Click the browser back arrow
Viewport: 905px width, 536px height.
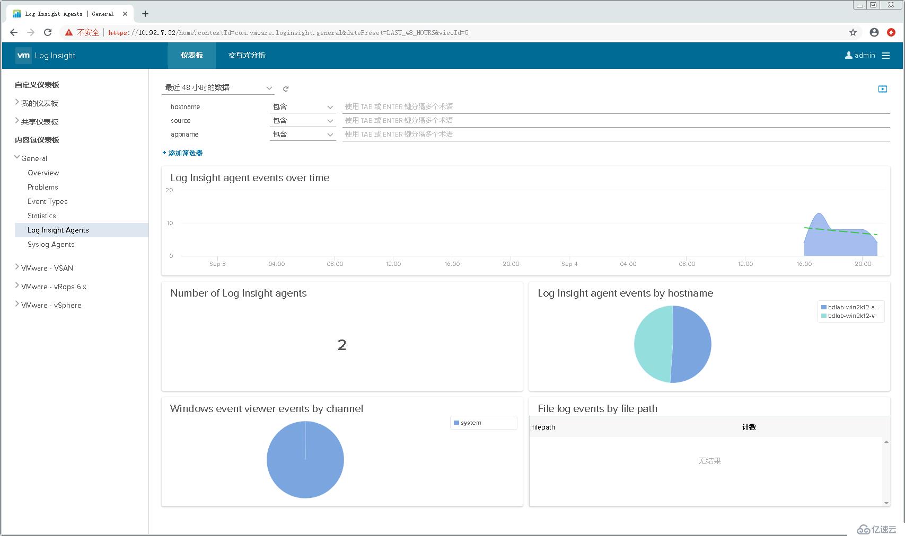(14, 32)
